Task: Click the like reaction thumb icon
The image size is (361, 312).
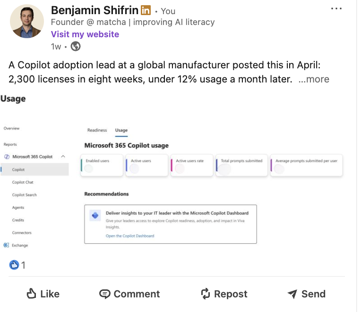Action: click(14, 265)
